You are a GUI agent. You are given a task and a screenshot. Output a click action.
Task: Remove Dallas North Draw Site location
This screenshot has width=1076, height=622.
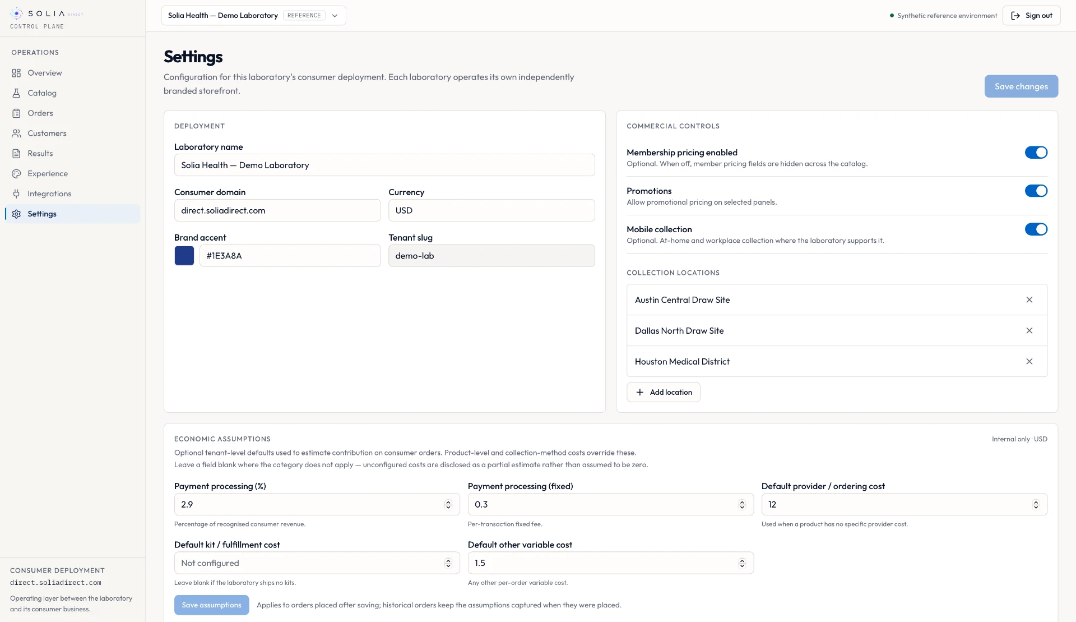pyautogui.click(x=1029, y=331)
